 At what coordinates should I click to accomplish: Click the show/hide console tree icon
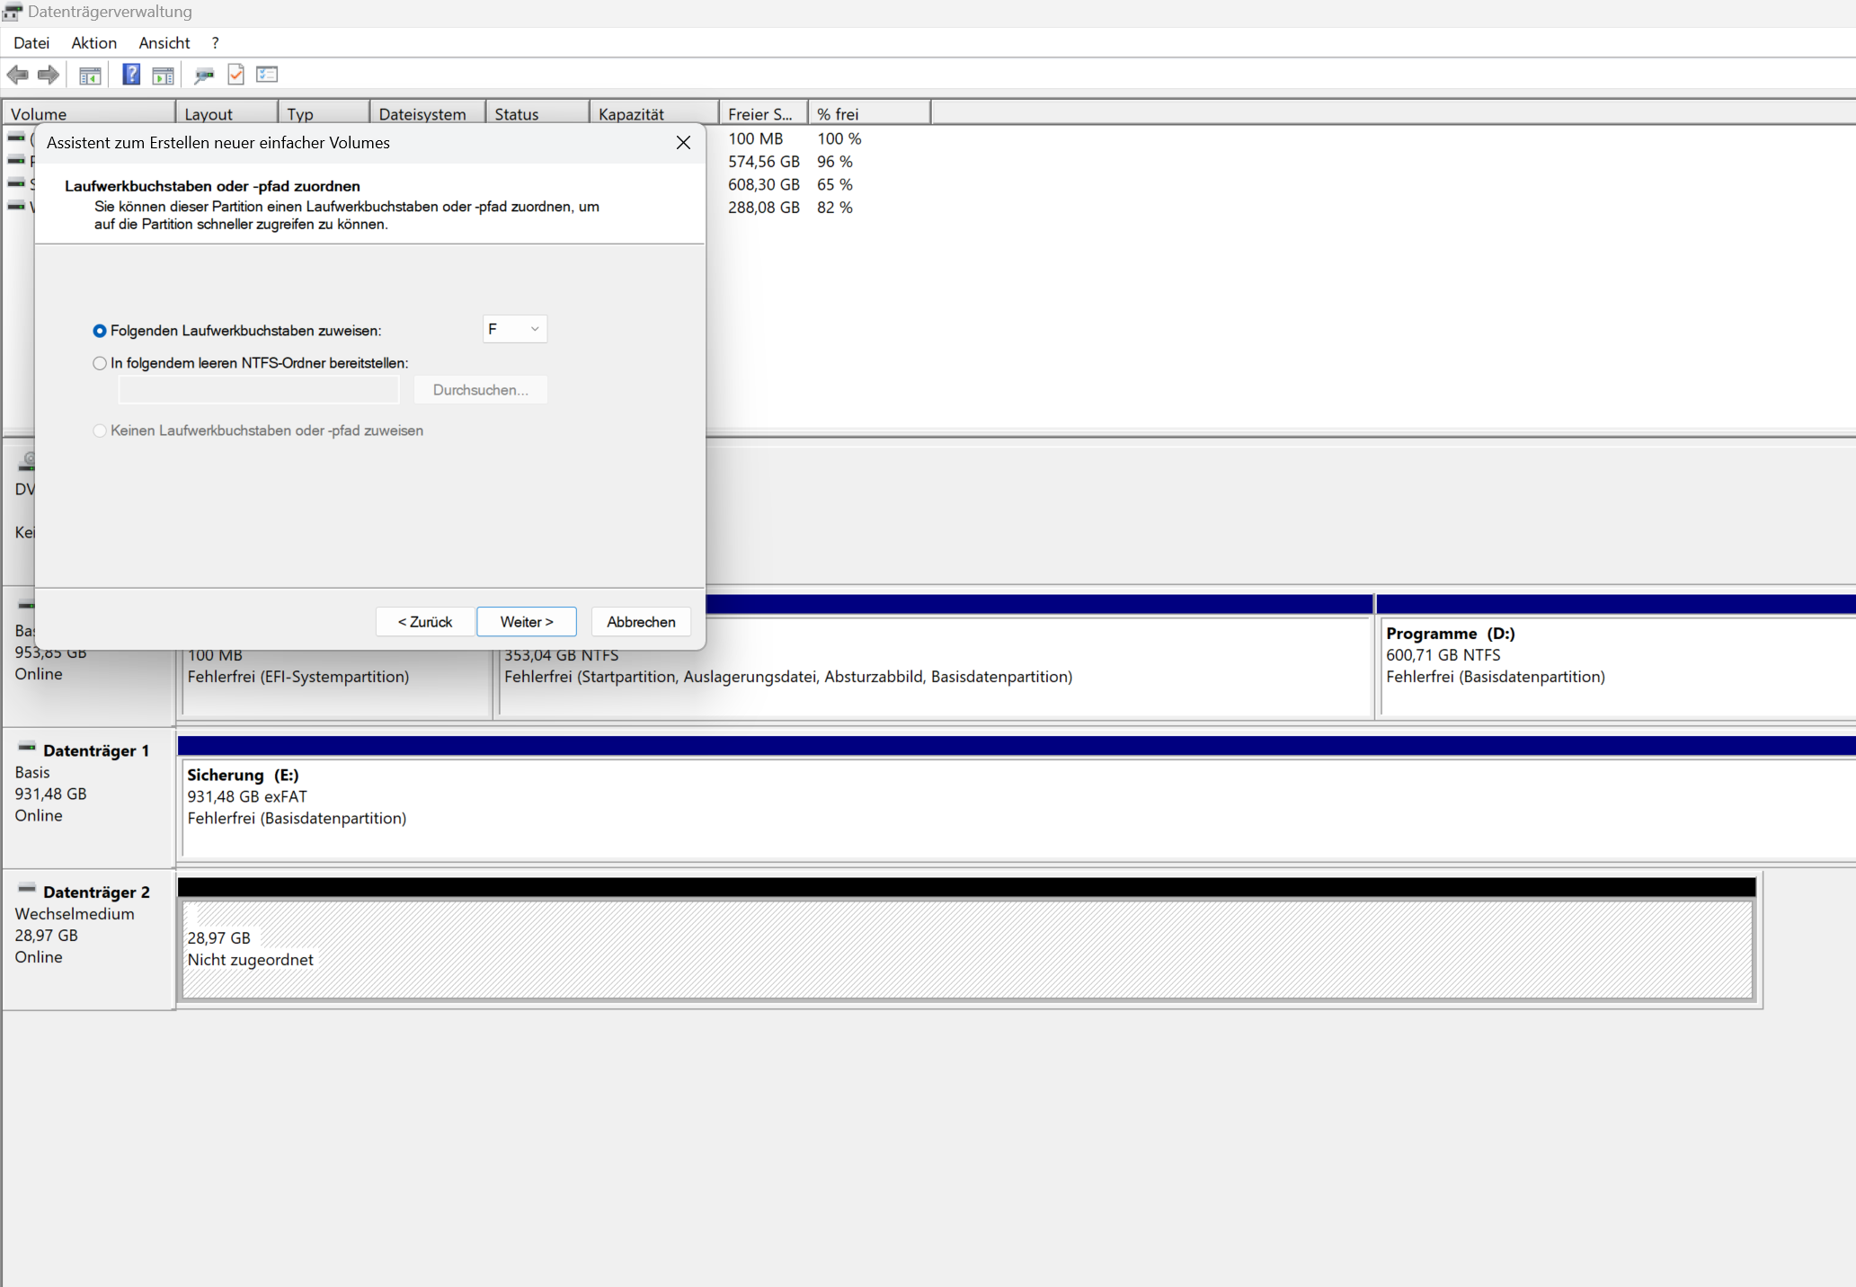[90, 75]
